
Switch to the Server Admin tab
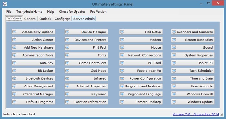(84, 19)
